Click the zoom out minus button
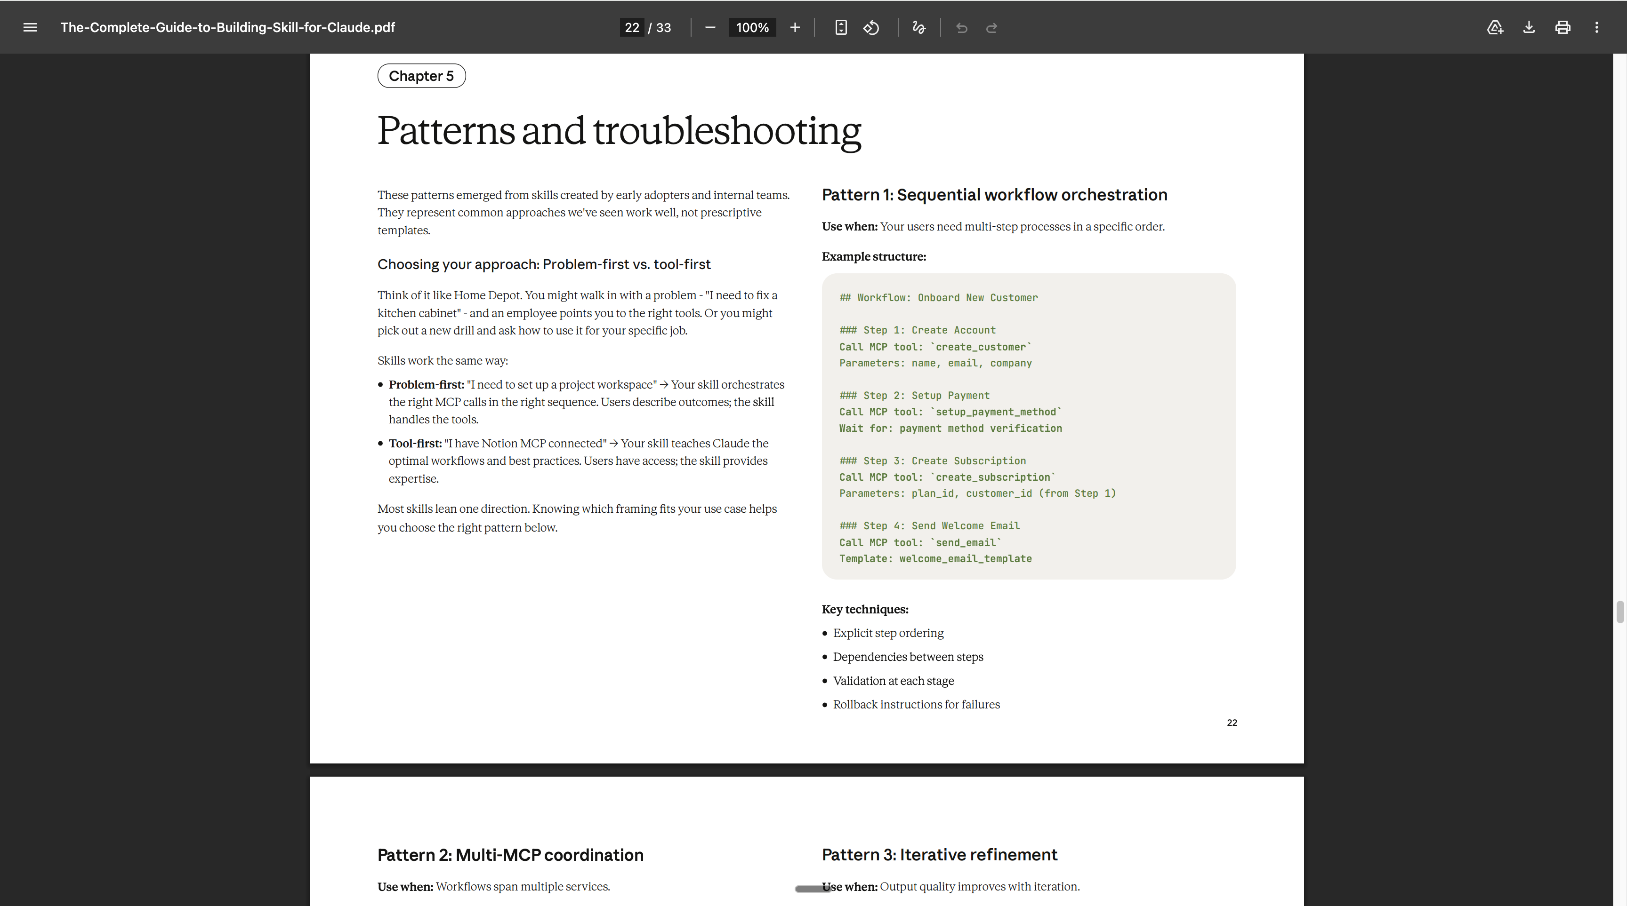This screenshot has width=1627, height=906. click(x=710, y=27)
